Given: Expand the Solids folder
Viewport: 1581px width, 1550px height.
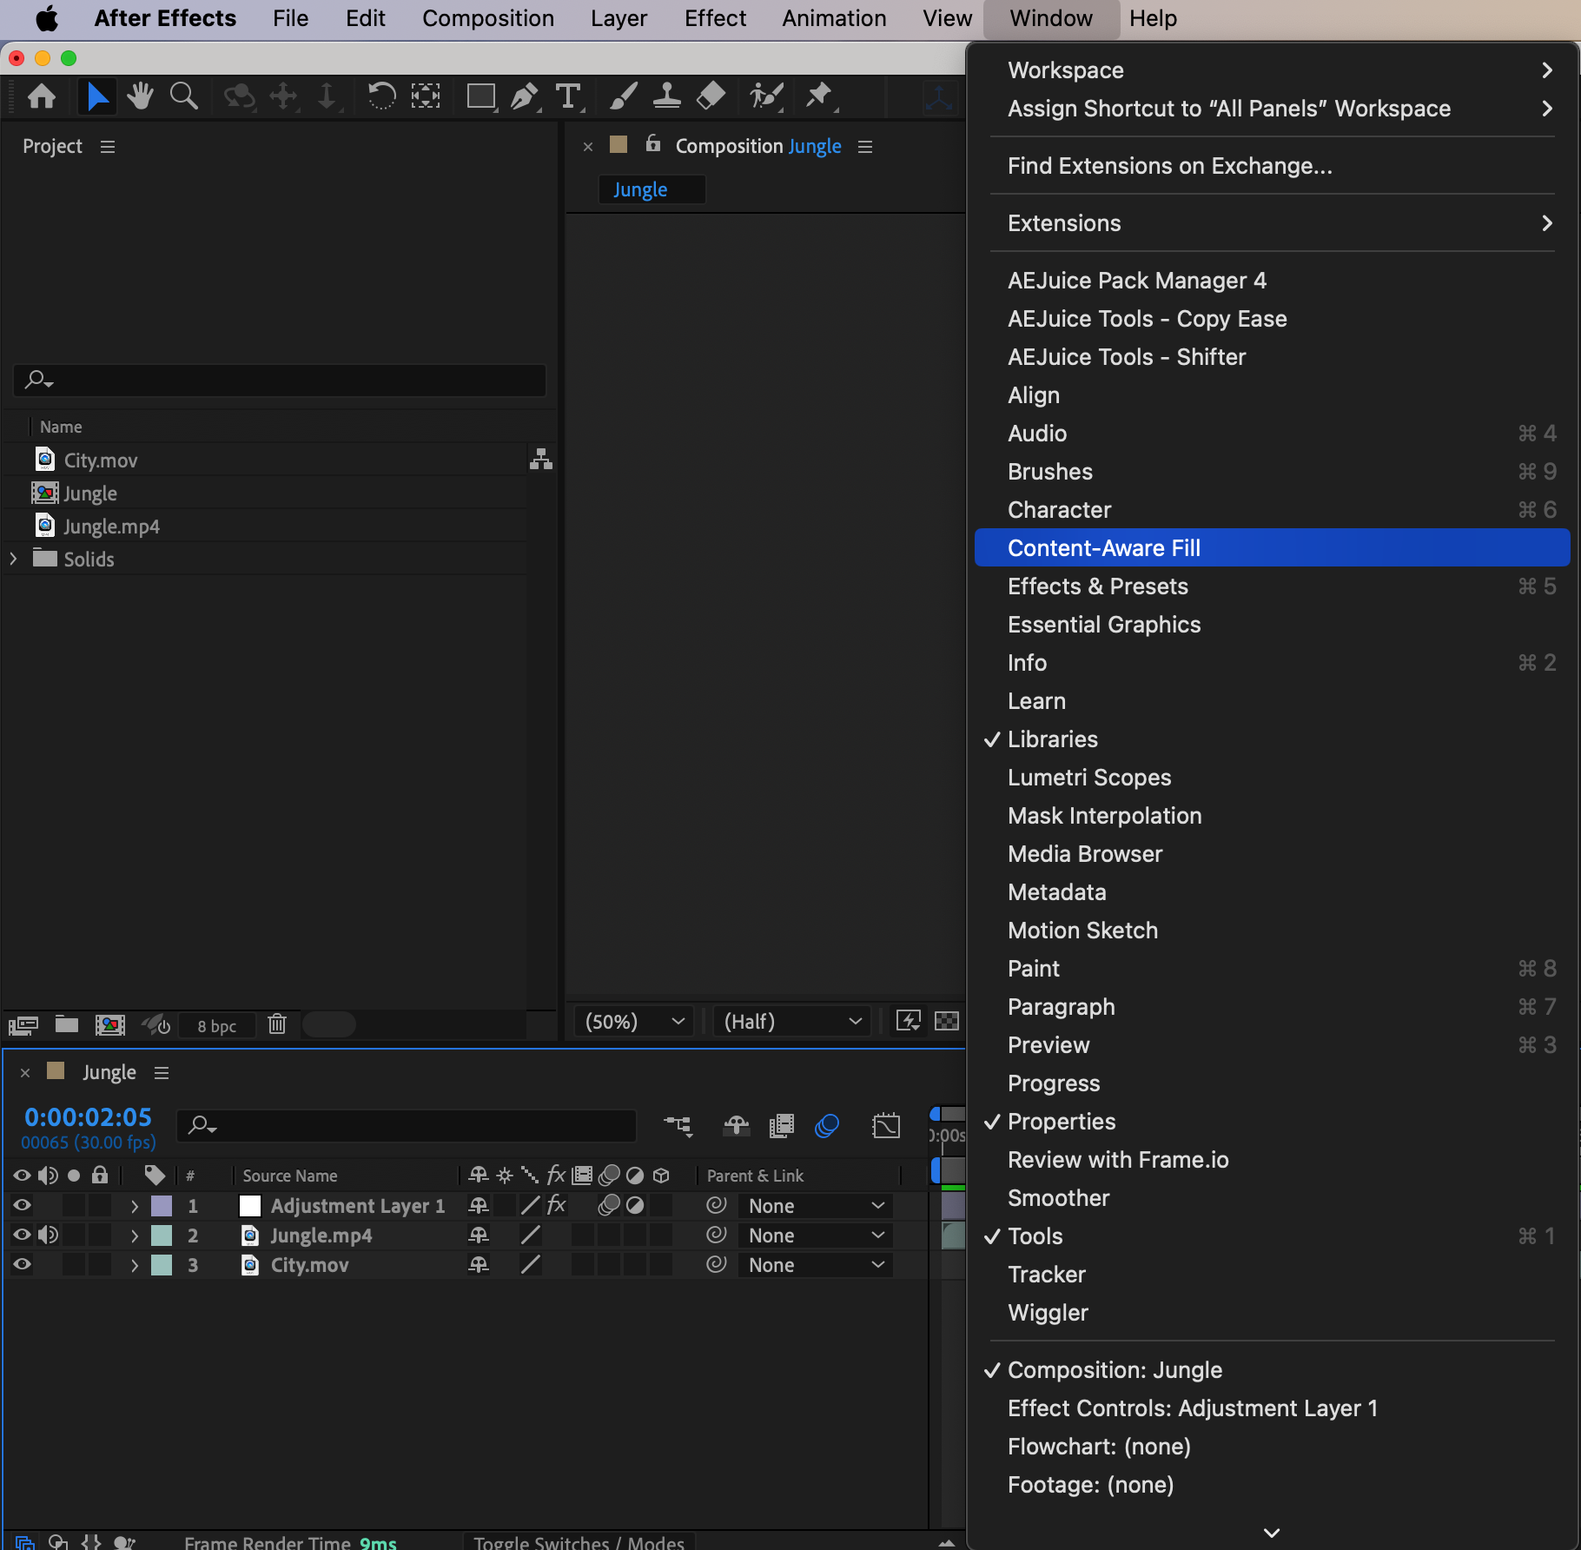Looking at the screenshot, I should 13,559.
